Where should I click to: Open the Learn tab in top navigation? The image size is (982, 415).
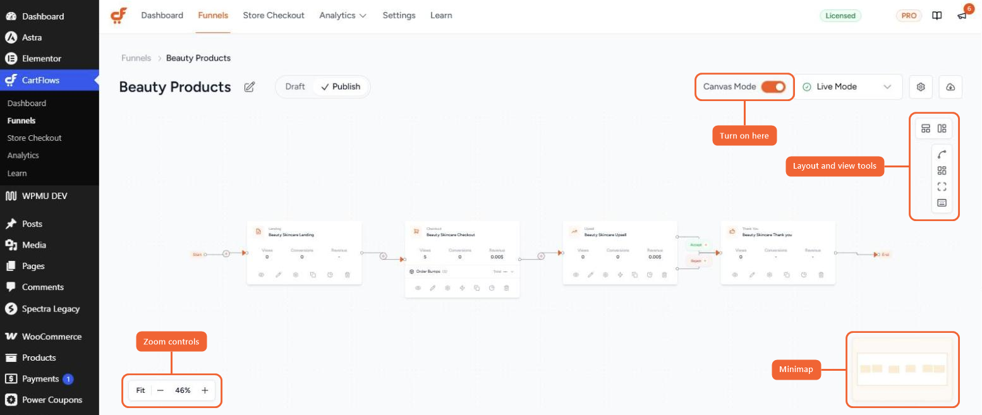pos(441,15)
